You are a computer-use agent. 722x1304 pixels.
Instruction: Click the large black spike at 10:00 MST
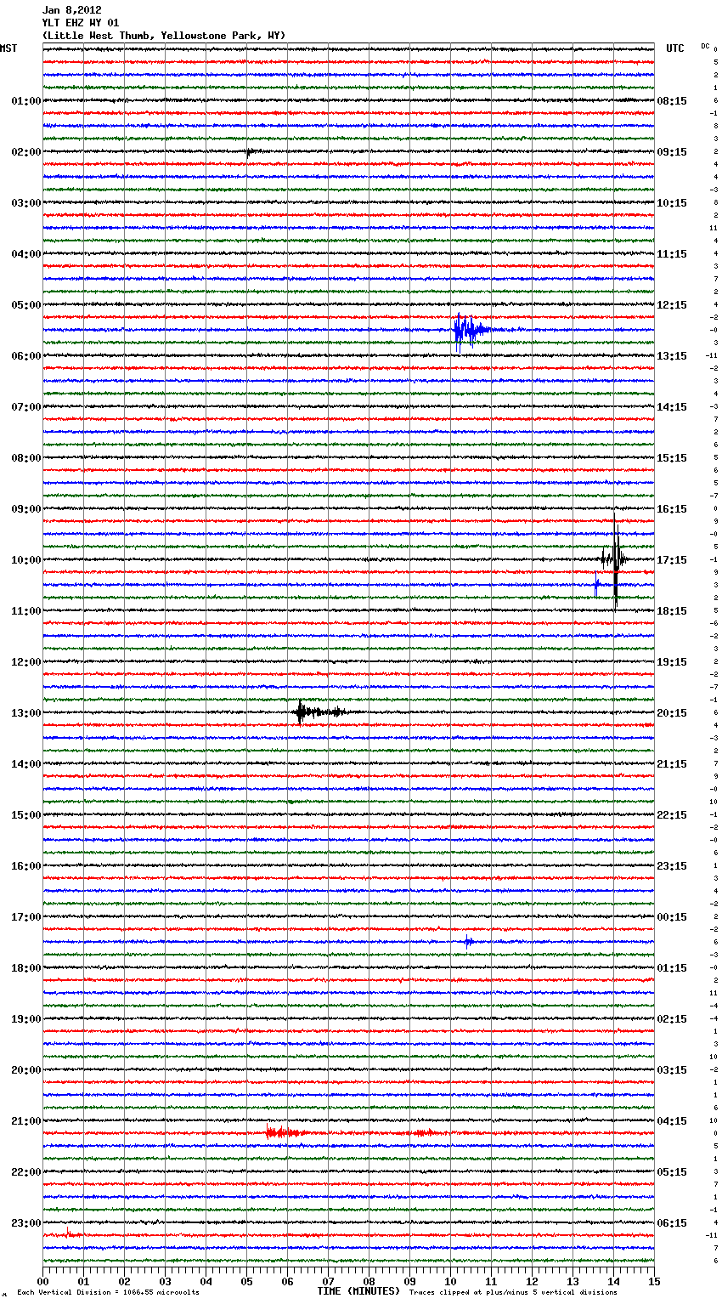click(x=615, y=559)
